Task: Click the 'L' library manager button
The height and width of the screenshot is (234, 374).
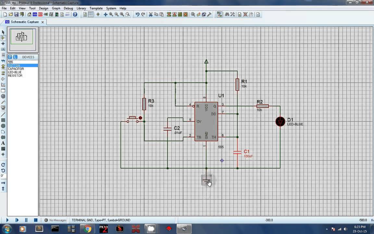Action: click(15, 57)
